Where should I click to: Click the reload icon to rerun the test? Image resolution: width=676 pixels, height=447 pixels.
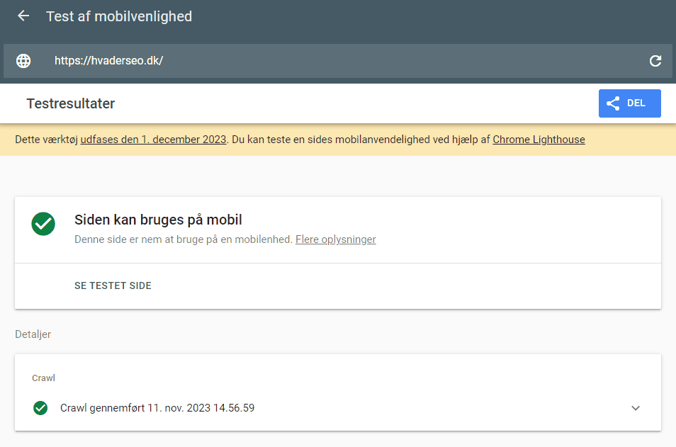click(x=655, y=61)
